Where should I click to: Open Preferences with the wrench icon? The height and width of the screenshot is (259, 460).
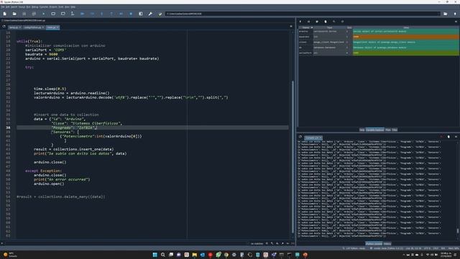(150, 14)
